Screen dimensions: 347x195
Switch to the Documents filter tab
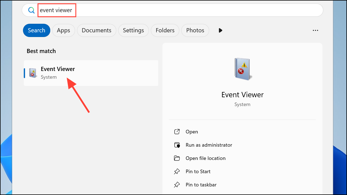coord(96,30)
